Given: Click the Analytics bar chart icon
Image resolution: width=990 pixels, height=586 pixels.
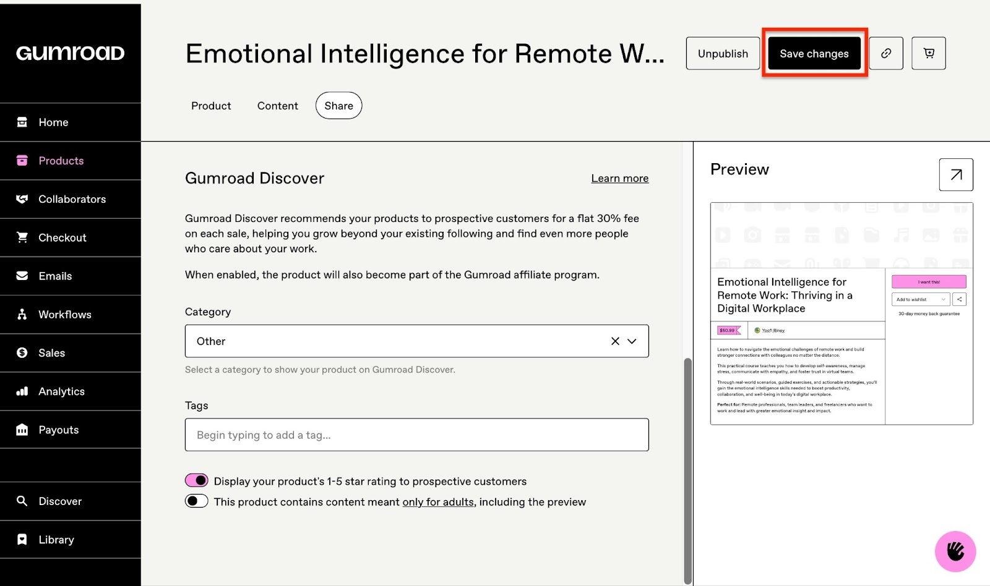Looking at the screenshot, I should [x=22, y=391].
